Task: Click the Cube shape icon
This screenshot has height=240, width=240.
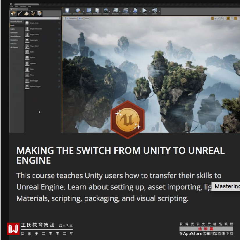Action: click(27, 52)
